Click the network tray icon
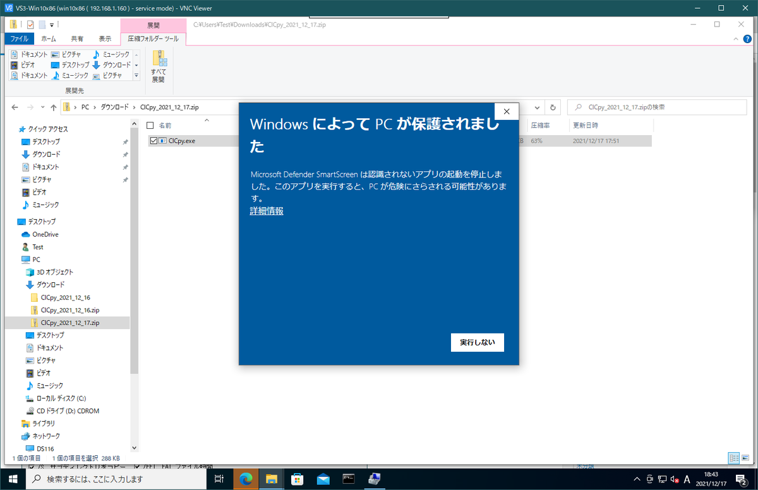The image size is (758, 490). (662, 479)
